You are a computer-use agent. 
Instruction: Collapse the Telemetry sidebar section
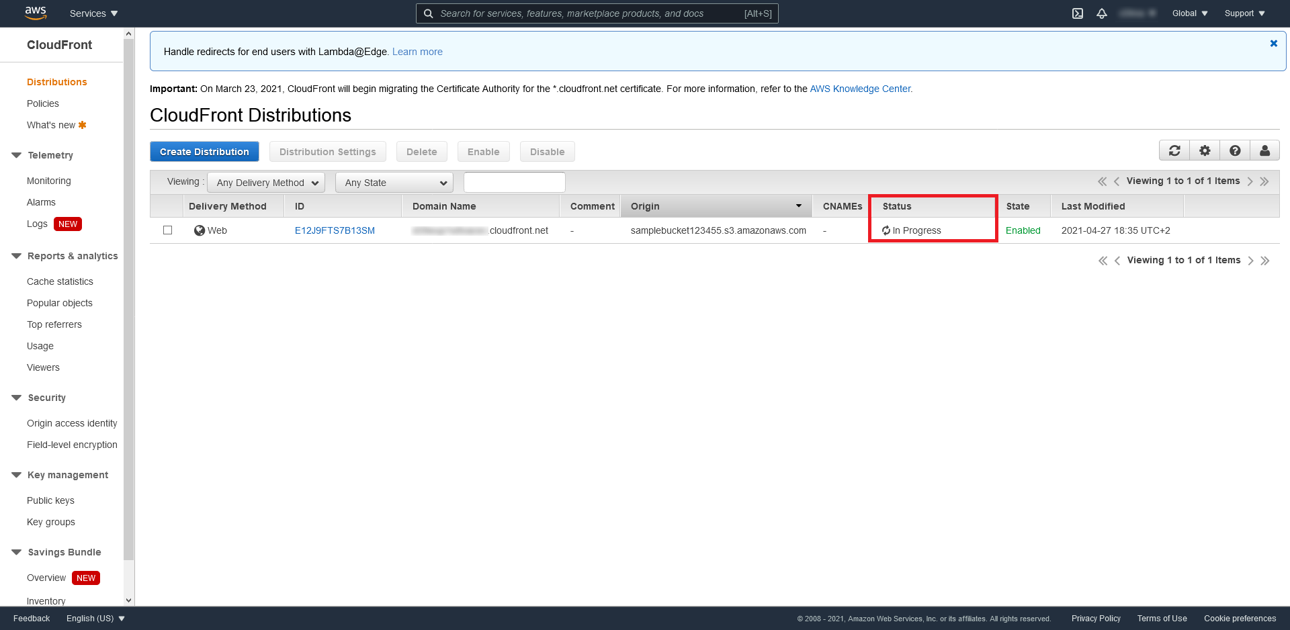pyautogui.click(x=16, y=155)
